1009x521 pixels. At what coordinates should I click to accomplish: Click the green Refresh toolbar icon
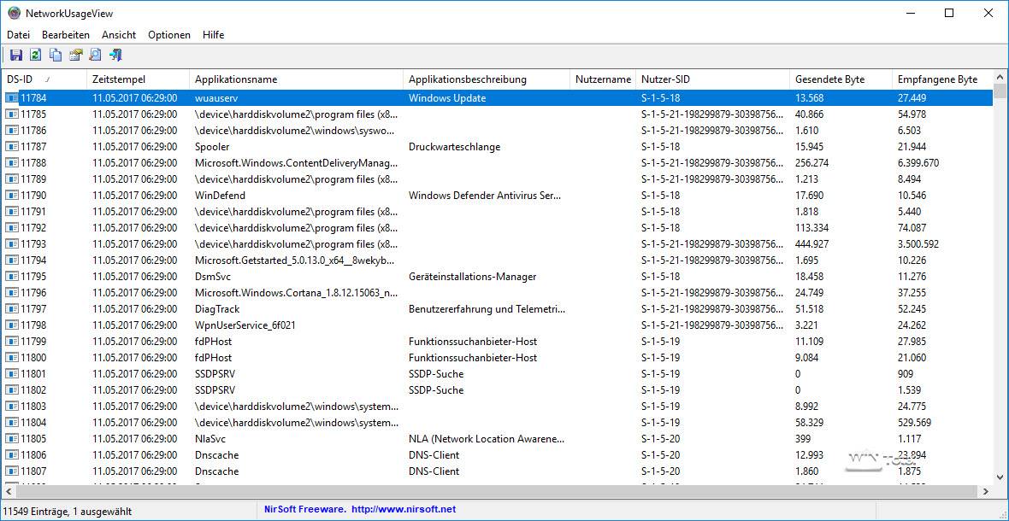(35, 56)
